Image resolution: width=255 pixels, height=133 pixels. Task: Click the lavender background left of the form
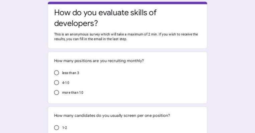(23, 66)
